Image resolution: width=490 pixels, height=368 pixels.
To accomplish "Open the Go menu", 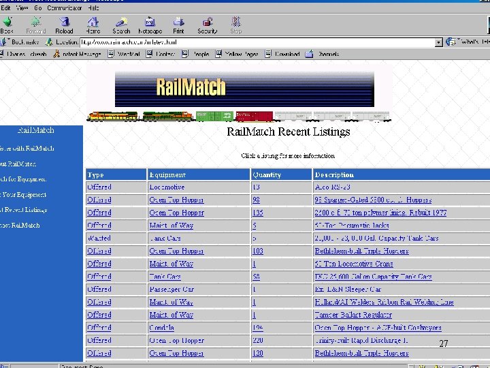I will click(38, 7).
